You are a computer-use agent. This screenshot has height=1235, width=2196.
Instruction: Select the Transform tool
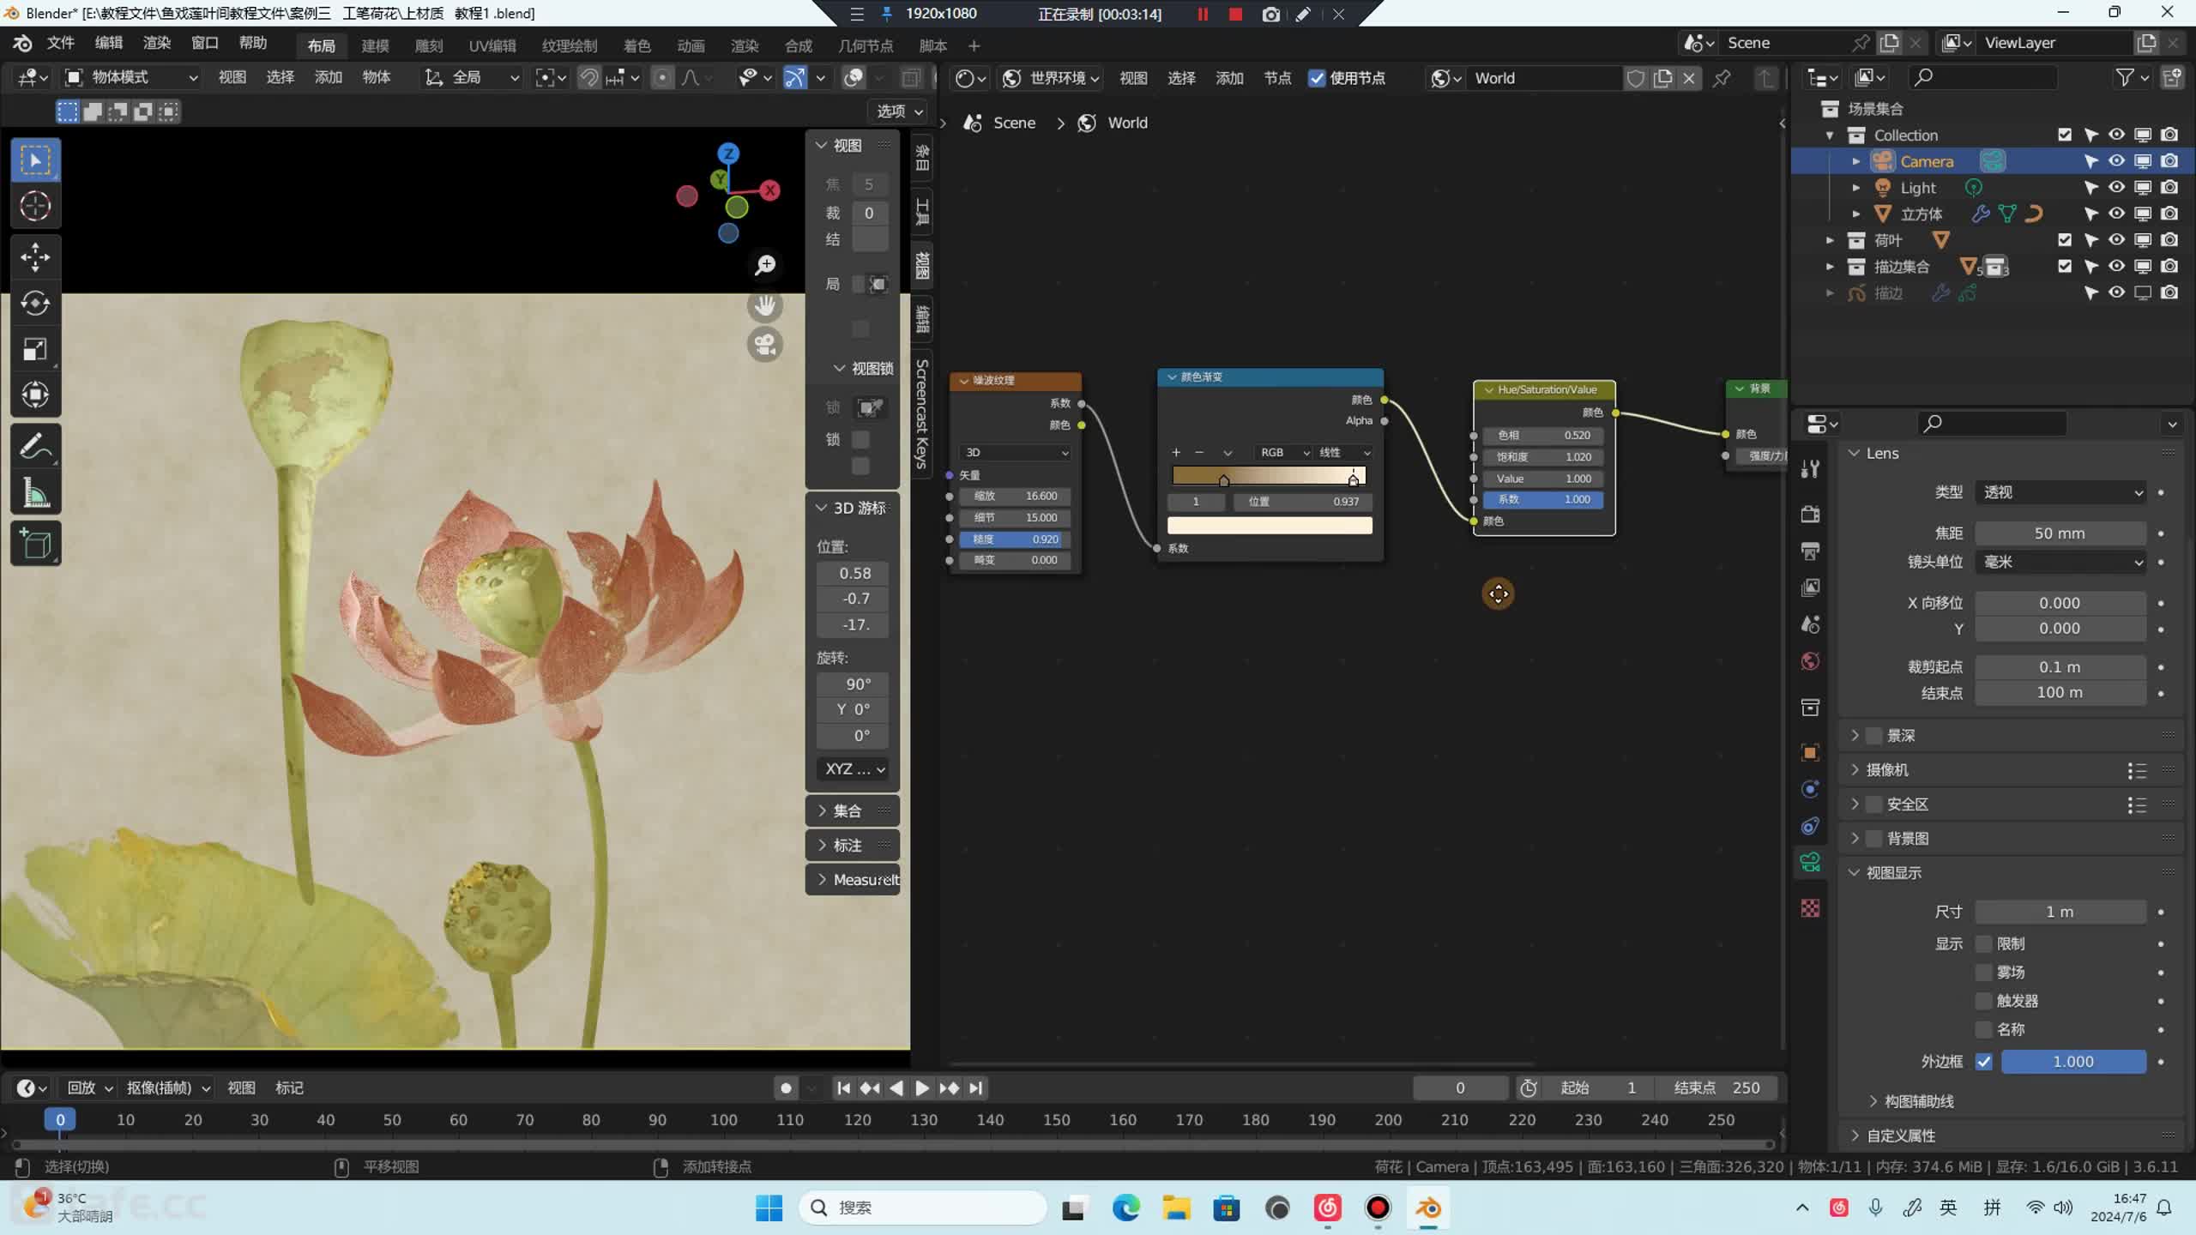click(35, 395)
